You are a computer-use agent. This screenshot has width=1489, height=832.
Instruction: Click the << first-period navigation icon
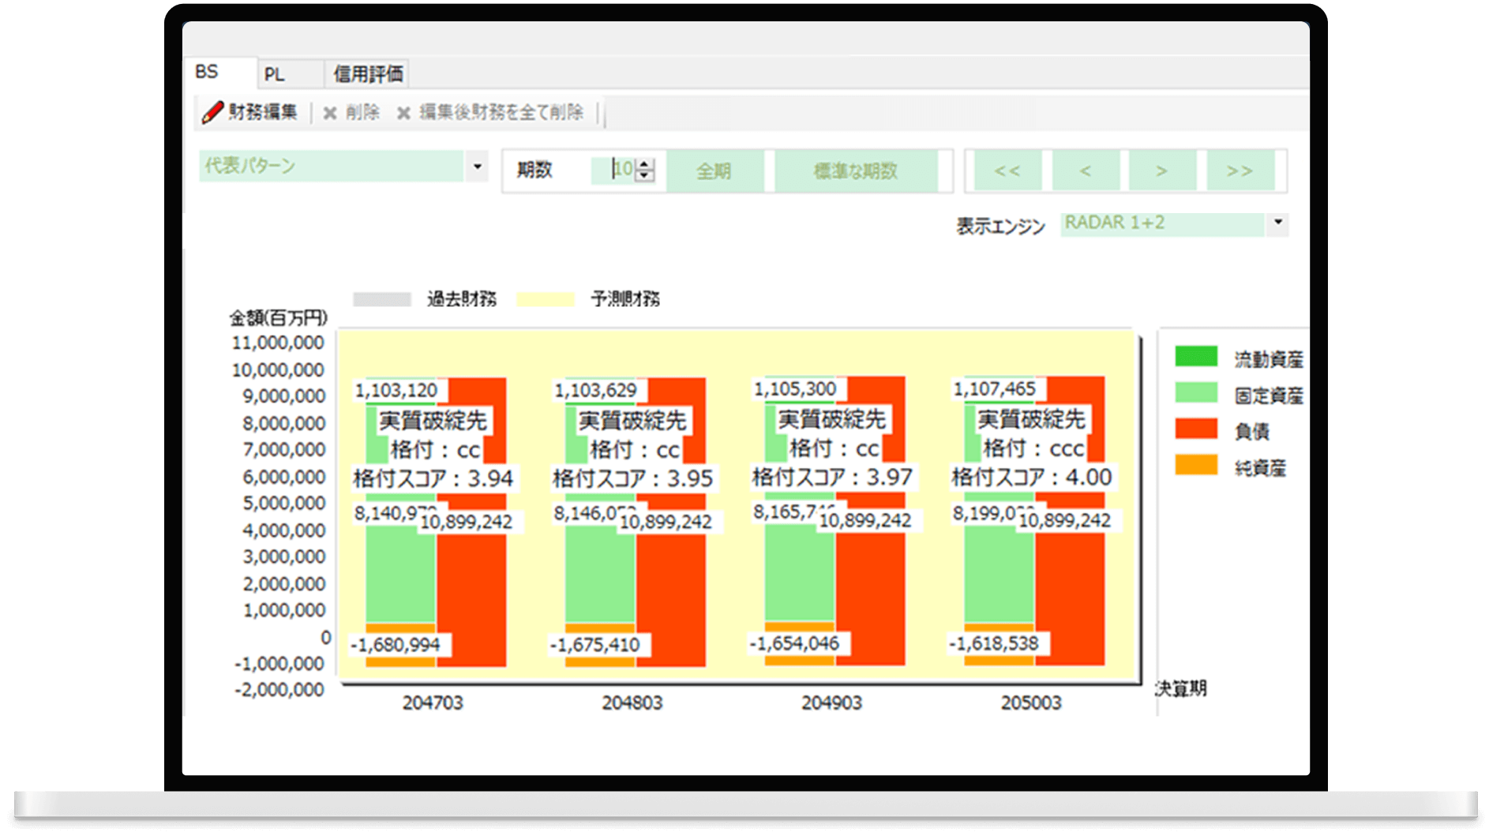click(x=1008, y=170)
